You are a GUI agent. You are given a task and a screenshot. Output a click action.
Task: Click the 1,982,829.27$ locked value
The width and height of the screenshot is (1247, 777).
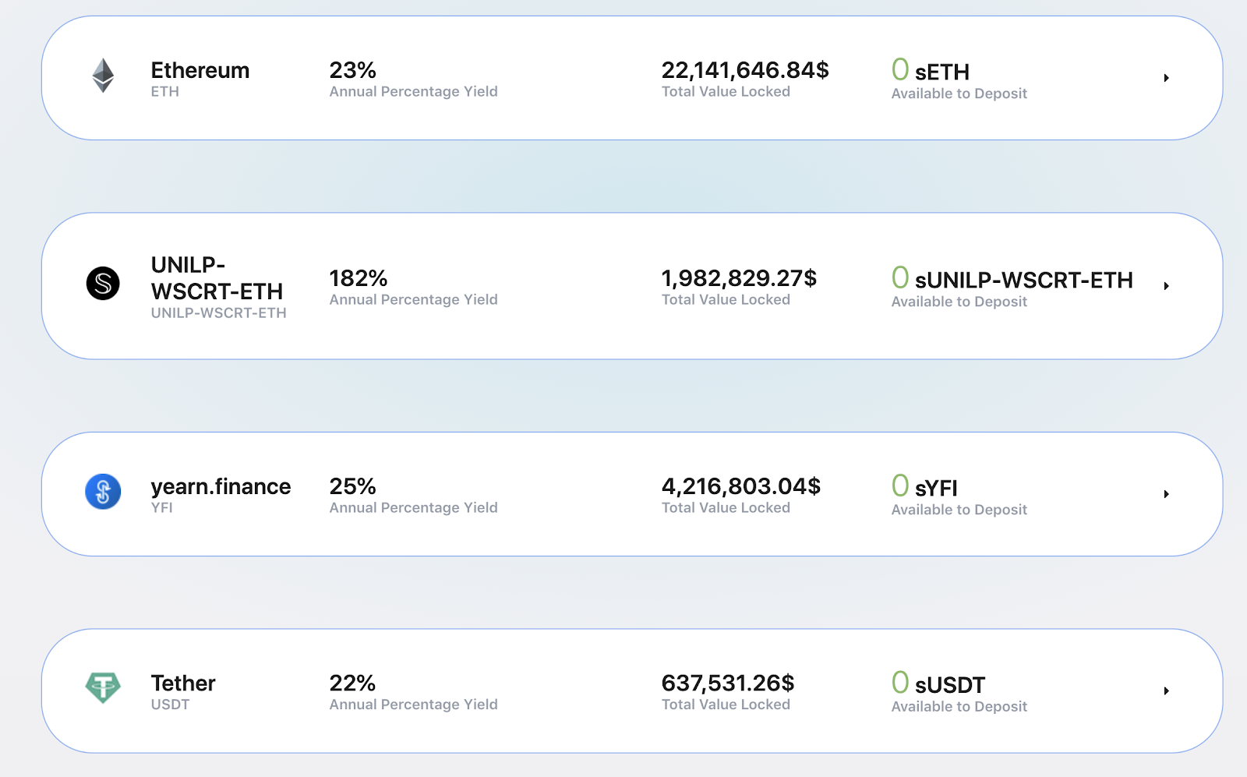click(x=740, y=278)
